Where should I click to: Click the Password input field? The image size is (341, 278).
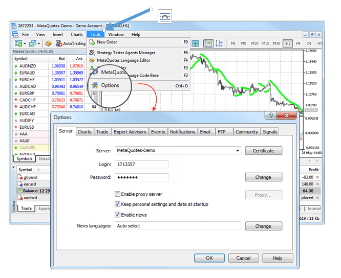142,177
